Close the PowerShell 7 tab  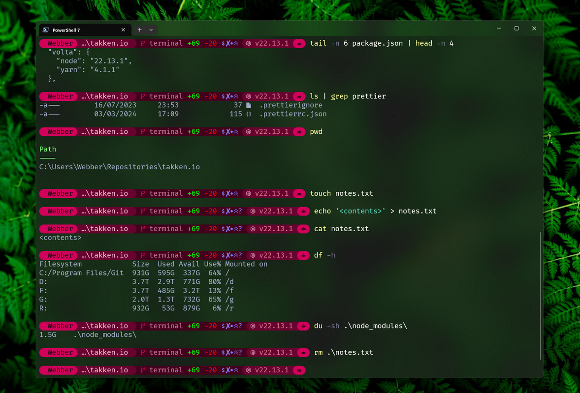[x=123, y=30]
